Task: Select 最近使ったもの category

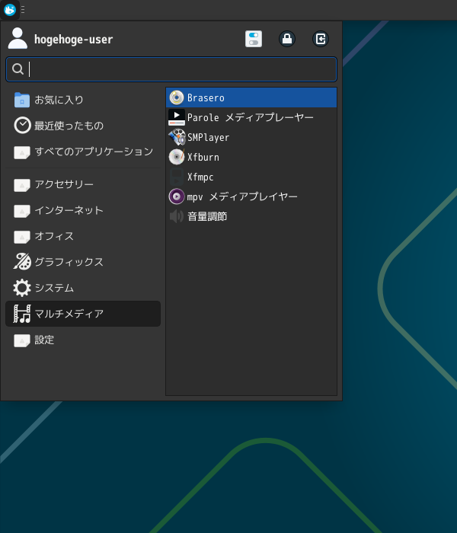Action: [x=82, y=126]
